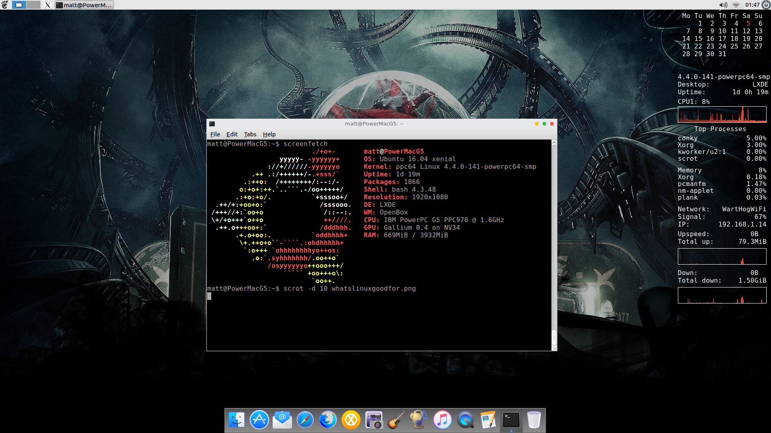Click the CPU1 usage graph in conky
Image resolution: width=771 pixels, height=433 pixels.
point(722,114)
